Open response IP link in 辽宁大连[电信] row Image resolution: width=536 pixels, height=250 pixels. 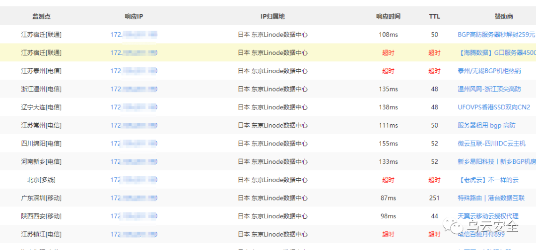click(x=134, y=107)
